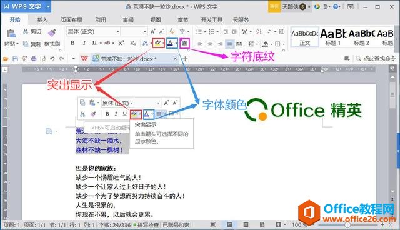Toggle Italic in floating mini toolbar
Viewport: 400px width, 230px height.
tap(116, 114)
